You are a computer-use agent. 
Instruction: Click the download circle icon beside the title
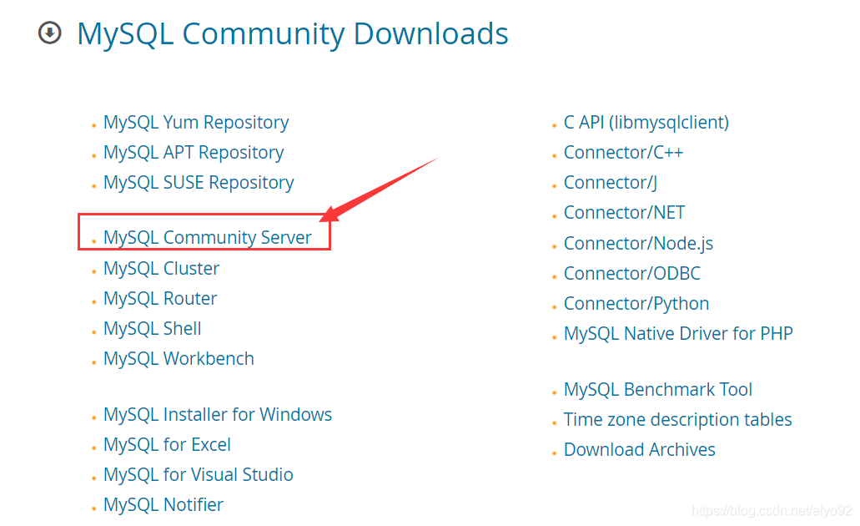[50, 33]
